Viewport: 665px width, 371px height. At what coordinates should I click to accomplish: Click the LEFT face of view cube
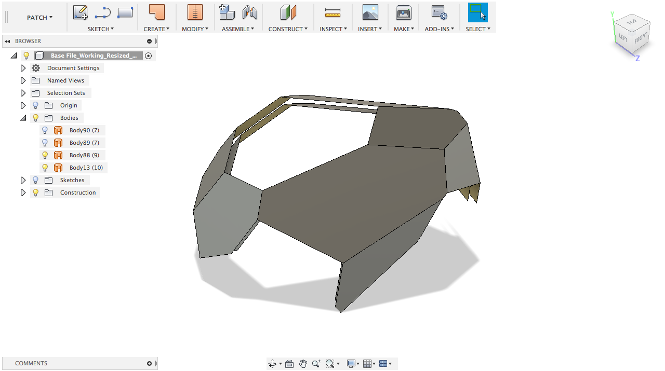[622, 38]
